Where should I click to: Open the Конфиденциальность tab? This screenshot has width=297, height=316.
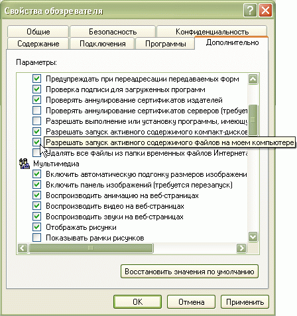click(x=212, y=32)
